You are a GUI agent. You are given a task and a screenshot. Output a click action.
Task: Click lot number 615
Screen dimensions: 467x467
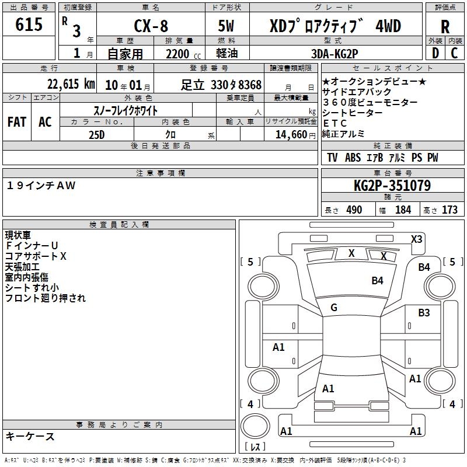pos(29,25)
